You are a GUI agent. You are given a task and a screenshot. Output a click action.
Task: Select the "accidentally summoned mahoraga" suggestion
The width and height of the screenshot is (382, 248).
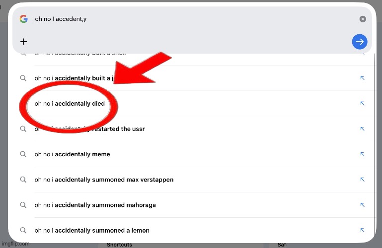tap(95, 205)
